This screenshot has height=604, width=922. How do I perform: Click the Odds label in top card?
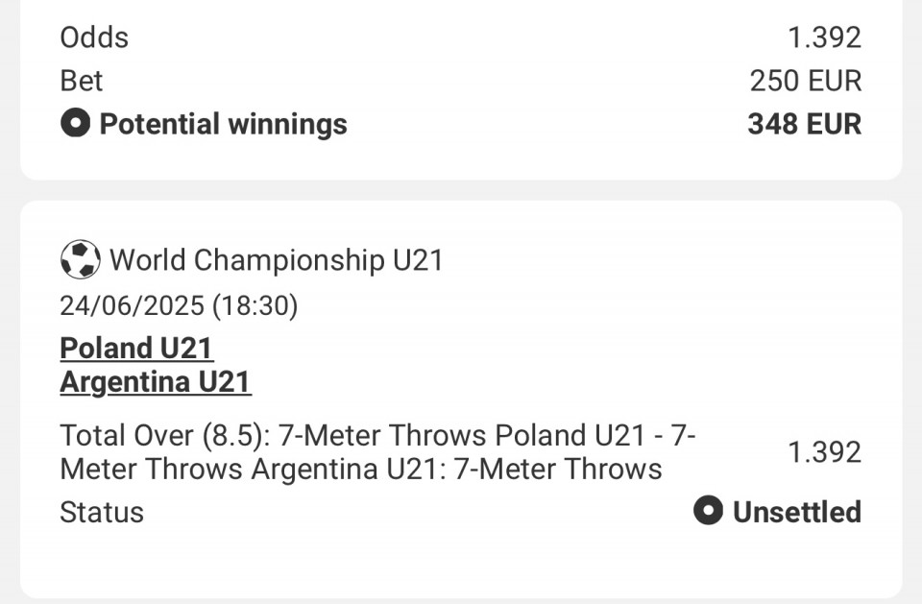pyautogui.click(x=94, y=37)
